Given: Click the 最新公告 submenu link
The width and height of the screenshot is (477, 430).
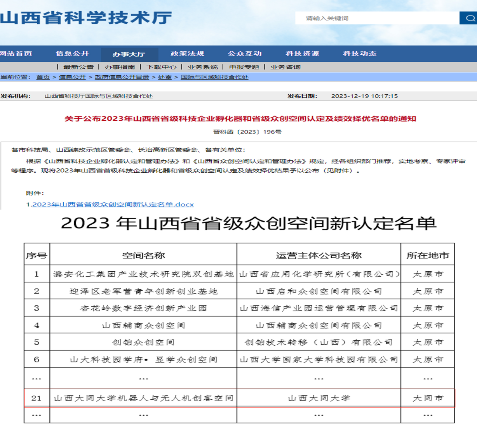Looking at the screenshot, I should coord(78,67).
